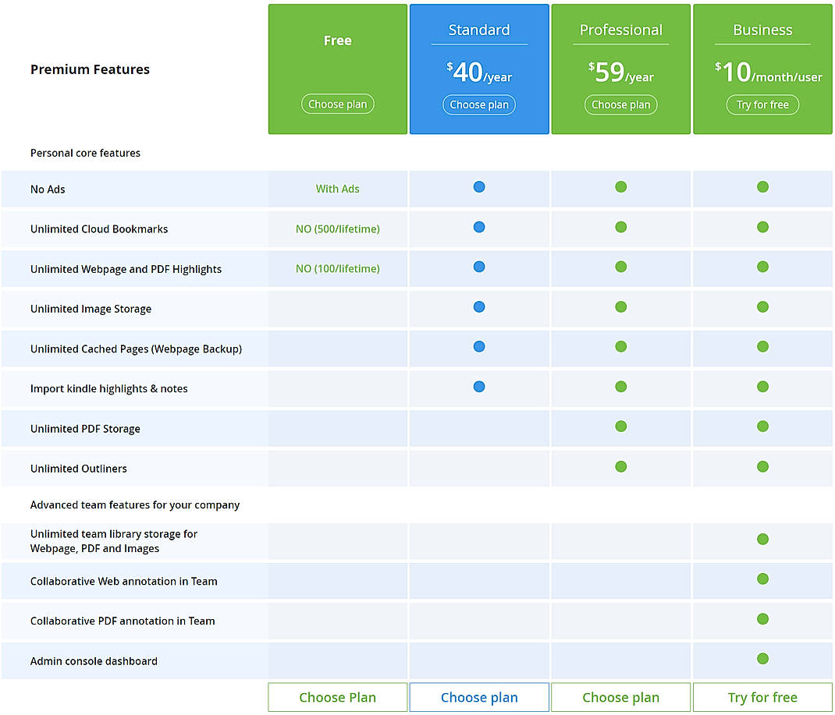Click the $59/year price
Screen dimensions: 835x715
click(621, 73)
